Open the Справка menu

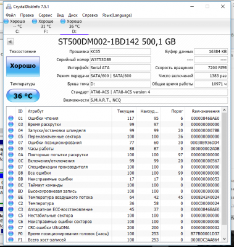coord(90,15)
